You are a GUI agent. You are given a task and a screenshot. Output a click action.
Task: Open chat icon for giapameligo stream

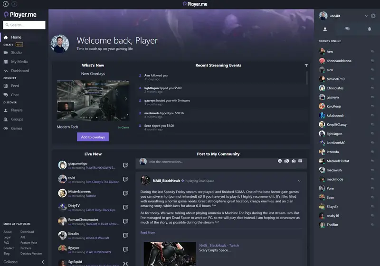125,165
